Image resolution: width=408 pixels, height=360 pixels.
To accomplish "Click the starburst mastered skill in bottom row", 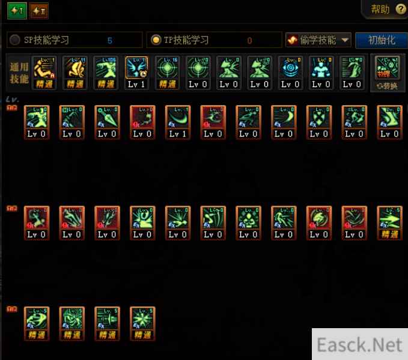I will (142, 323).
